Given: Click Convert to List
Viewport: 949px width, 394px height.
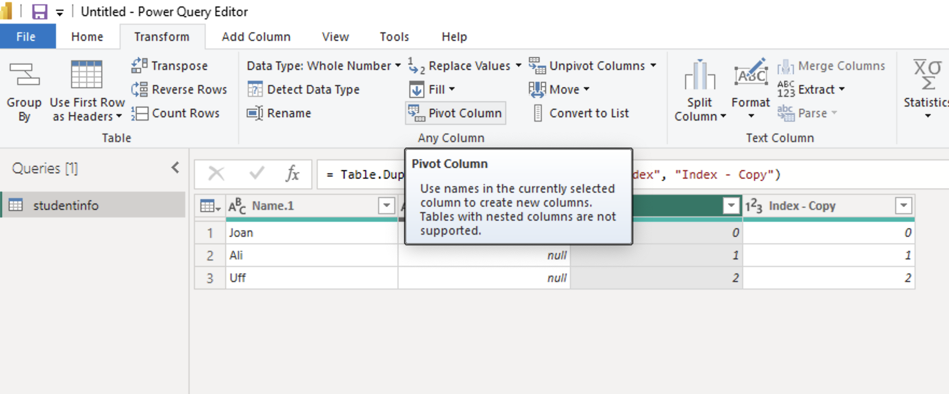Looking at the screenshot, I should pos(581,113).
